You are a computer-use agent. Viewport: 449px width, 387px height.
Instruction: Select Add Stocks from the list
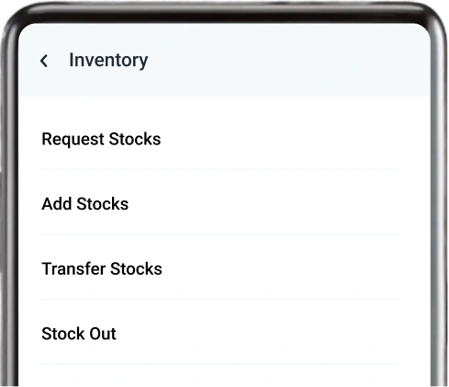(220, 204)
